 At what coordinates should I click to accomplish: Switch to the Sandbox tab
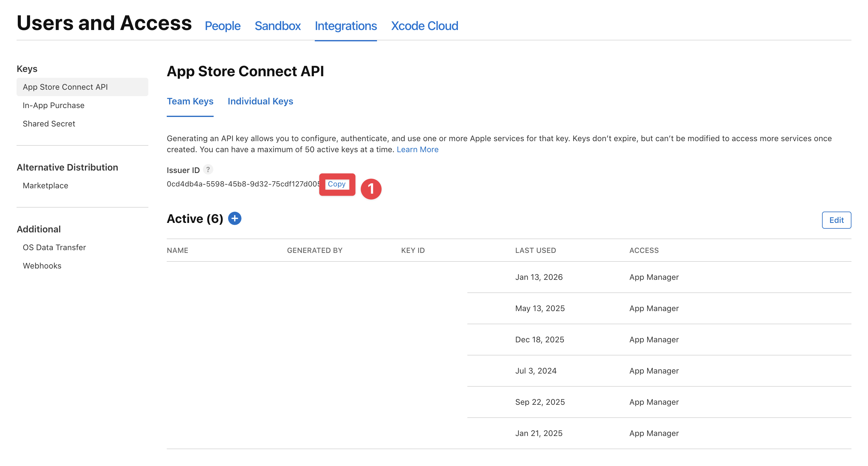278,26
